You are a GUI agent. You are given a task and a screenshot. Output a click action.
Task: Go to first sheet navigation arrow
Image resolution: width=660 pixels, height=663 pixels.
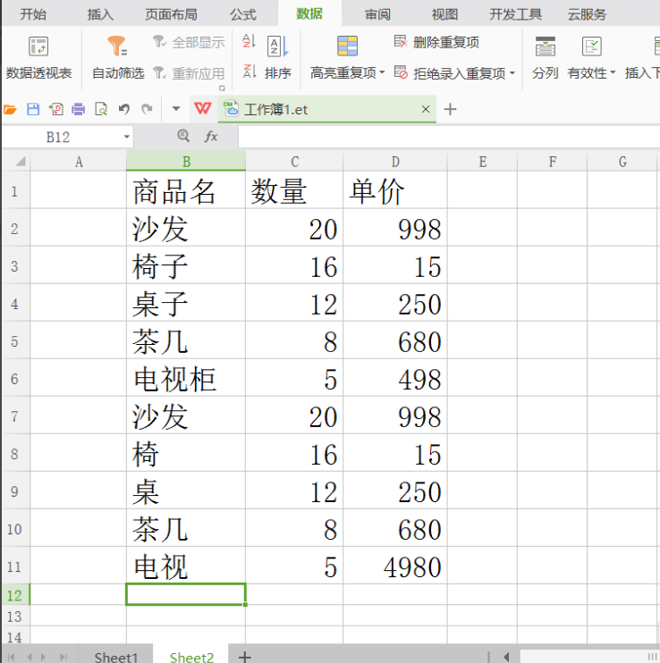(x=12, y=657)
